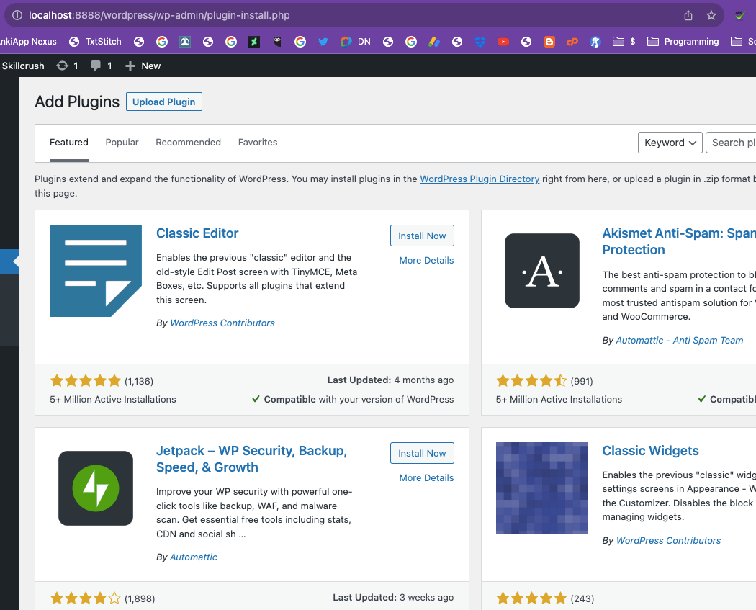
Task: Click the Classic Editor plugin icon
Action: 96,271
